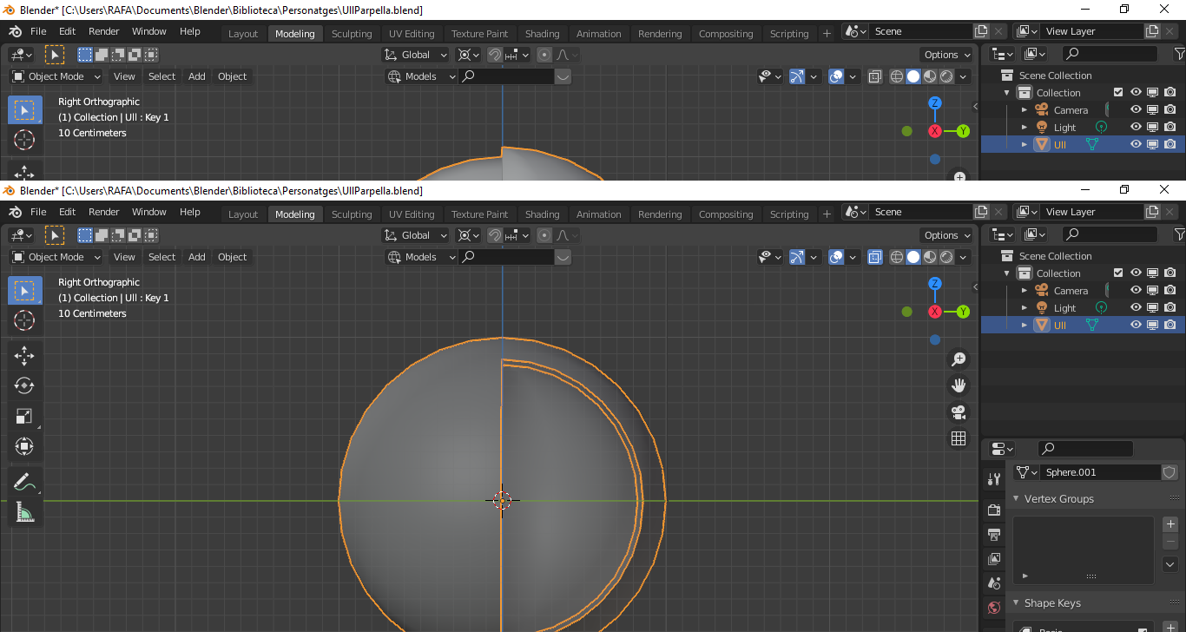The height and width of the screenshot is (632, 1186).
Task: Open the Tool properties tab with wrench icon
Action: click(x=994, y=479)
